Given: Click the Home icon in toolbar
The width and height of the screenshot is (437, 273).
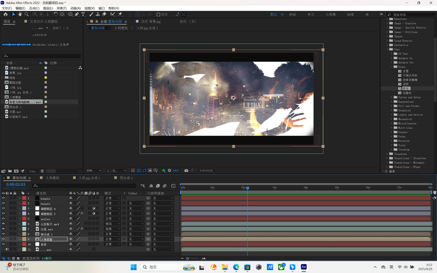Looking at the screenshot, I should (6, 14).
